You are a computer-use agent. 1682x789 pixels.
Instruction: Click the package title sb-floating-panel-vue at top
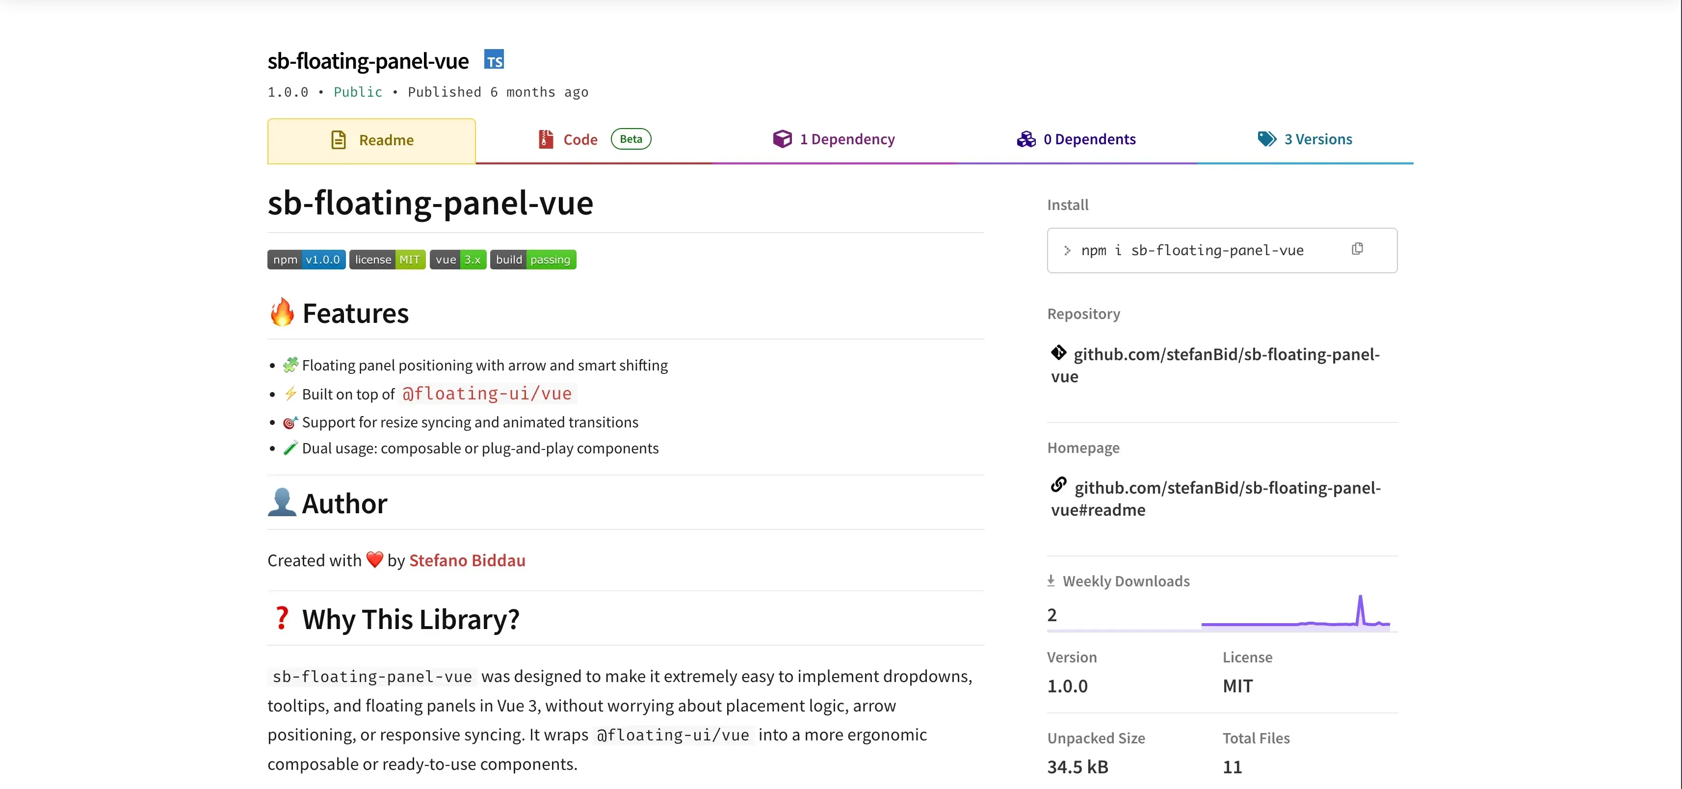click(368, 61)
